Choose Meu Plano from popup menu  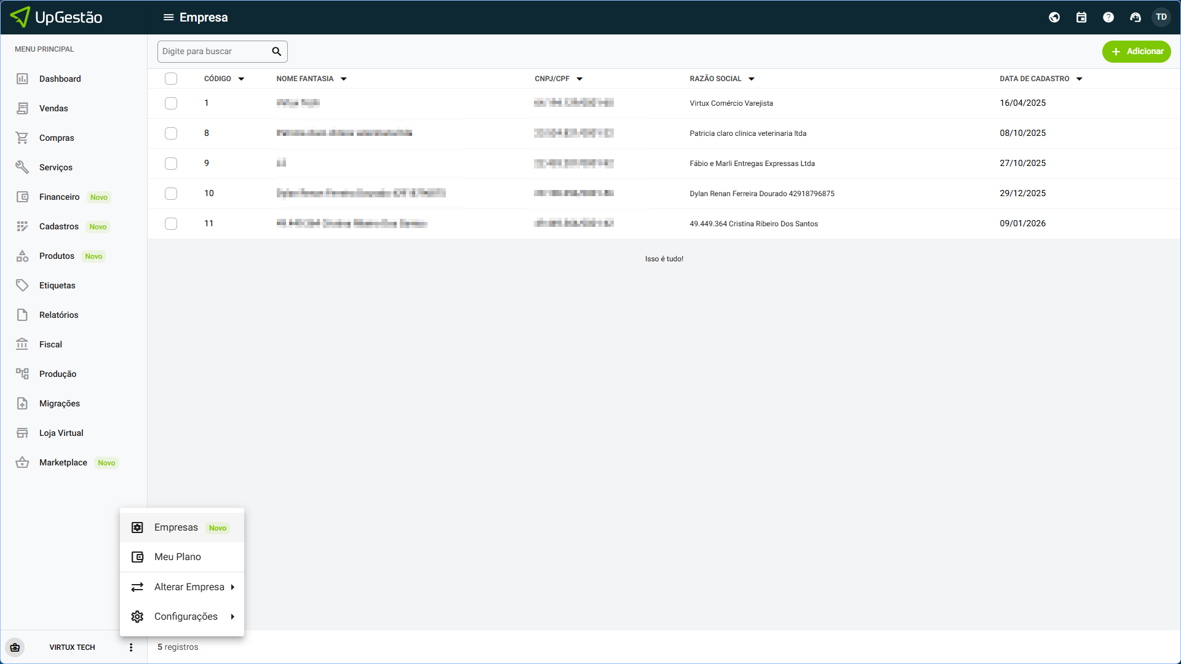coord(178,557)
